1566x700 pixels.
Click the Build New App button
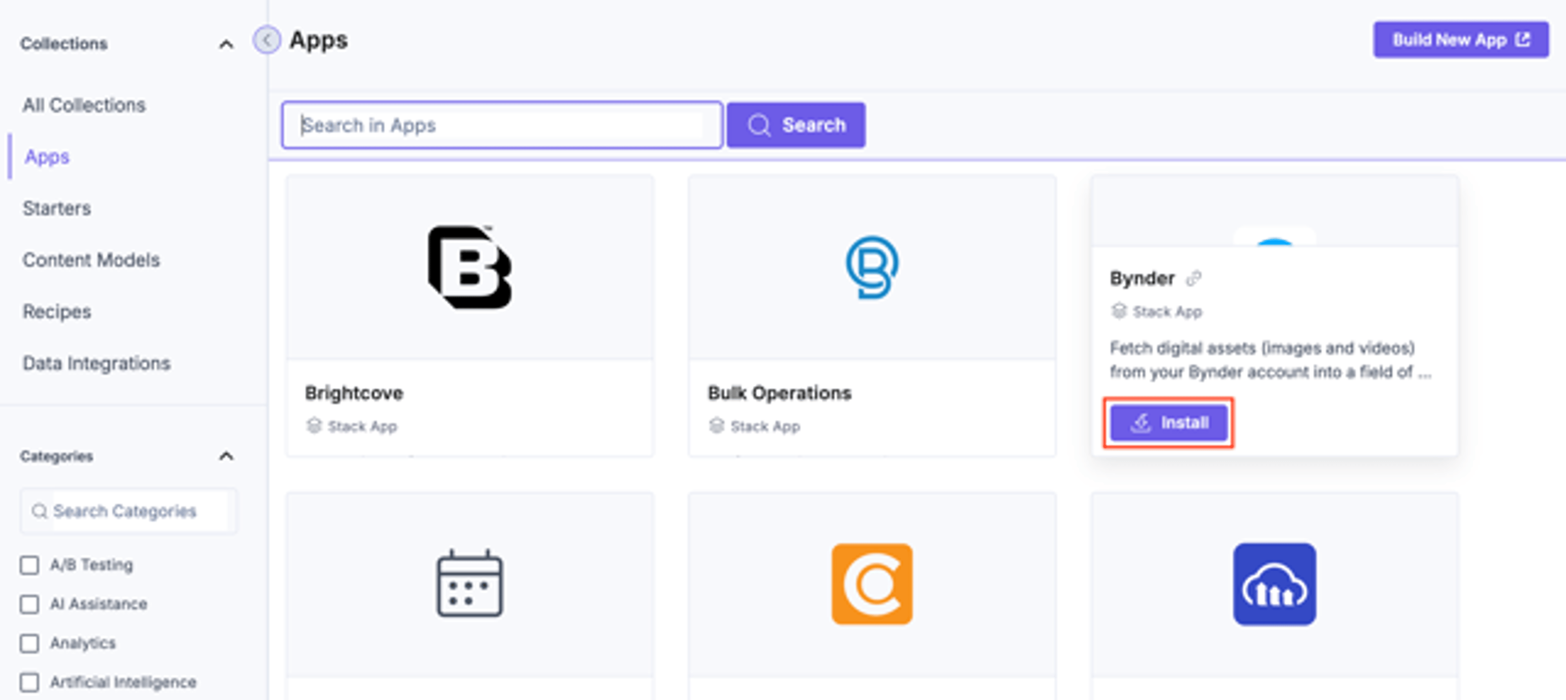click(1460, 40)
